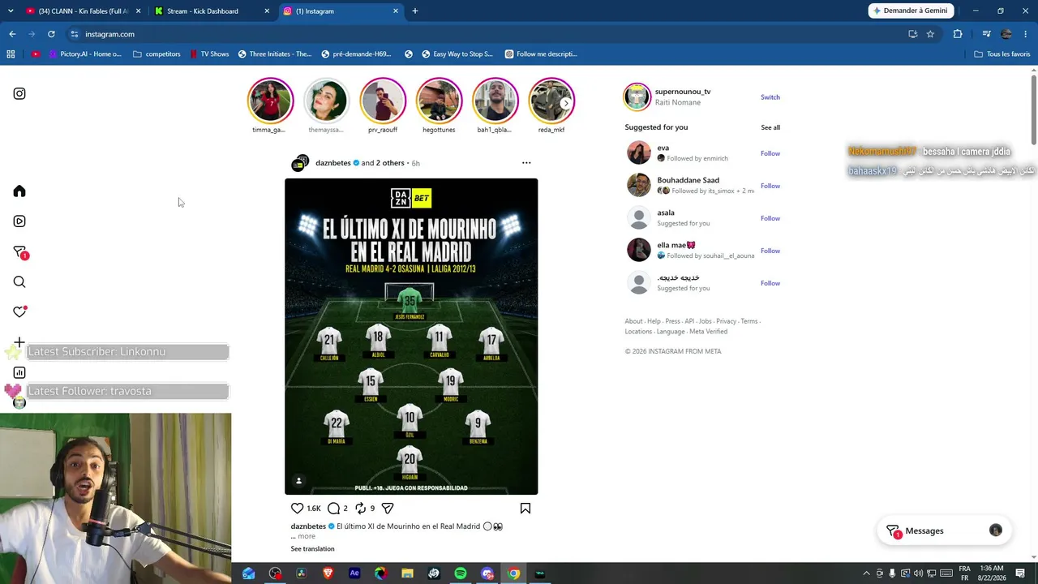Follow ella mae
The height and width of the screenshot is (584, 1038).
770,251
